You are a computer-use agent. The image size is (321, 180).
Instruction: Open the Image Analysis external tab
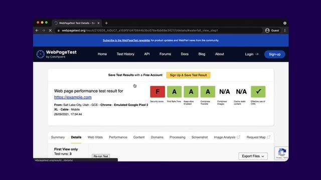tap(227, 137)
